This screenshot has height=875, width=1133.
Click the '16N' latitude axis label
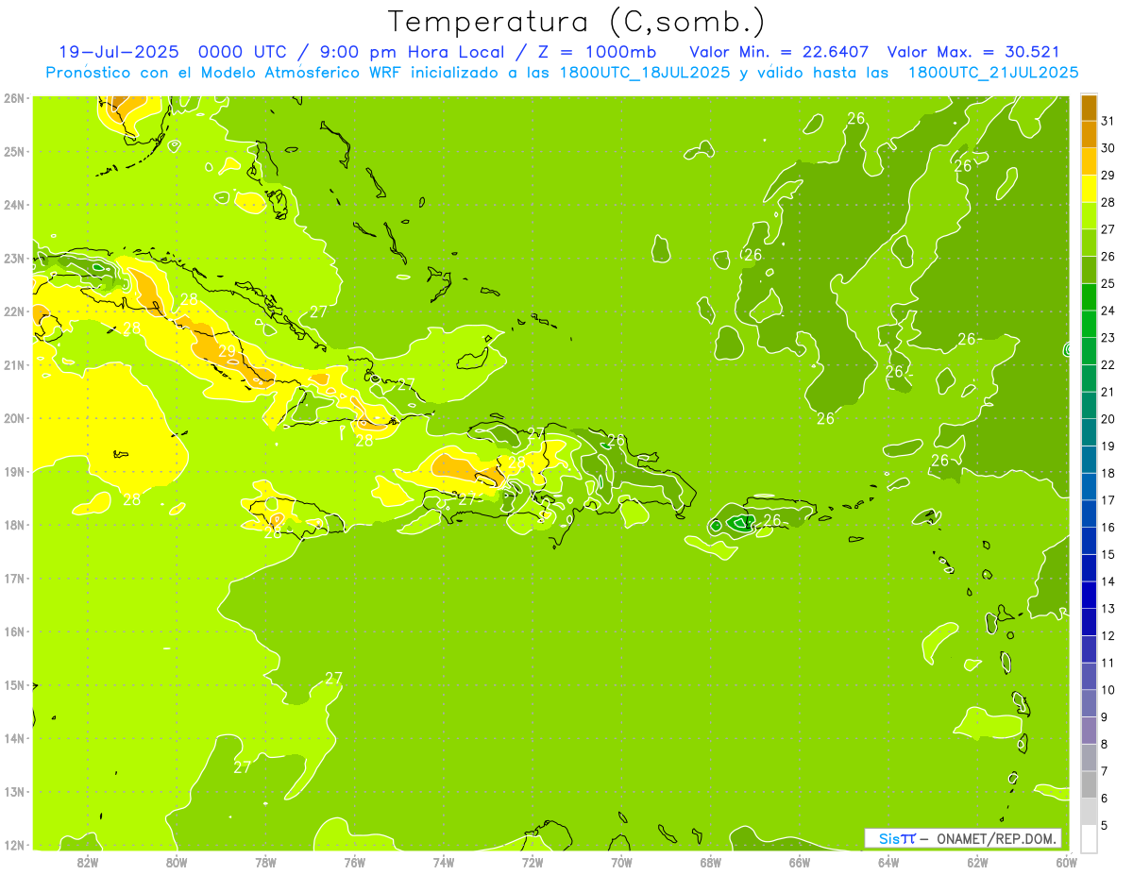point(14,631)
